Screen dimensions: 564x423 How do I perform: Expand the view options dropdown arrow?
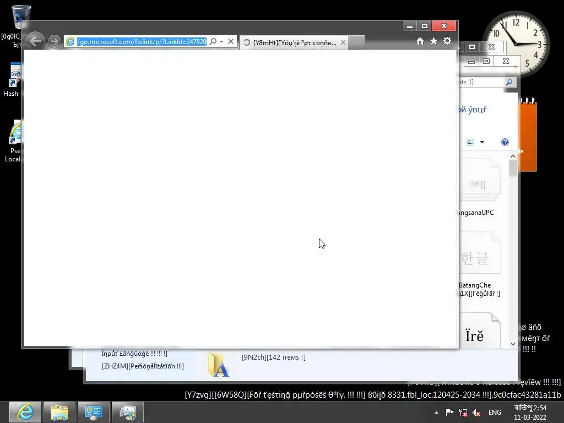pos(482,142)
